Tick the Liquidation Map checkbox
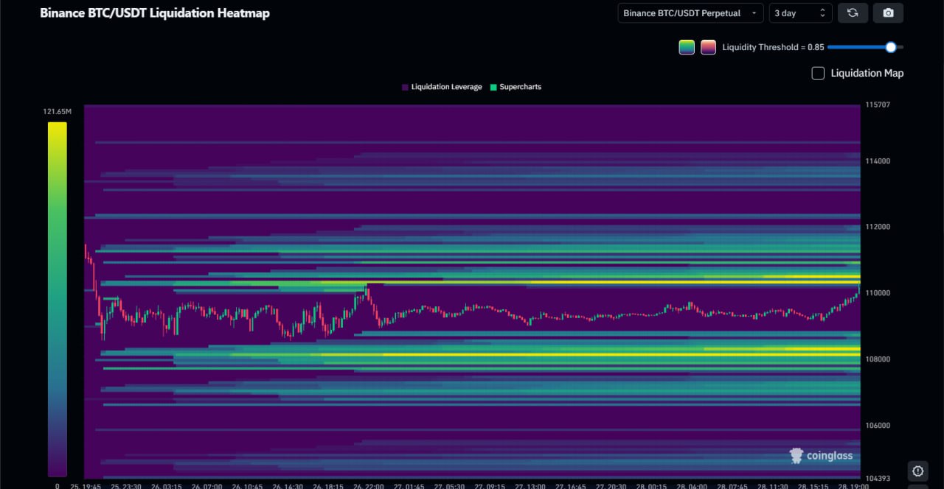This screenshot has width=944, height=489. (x=818, y=73)
